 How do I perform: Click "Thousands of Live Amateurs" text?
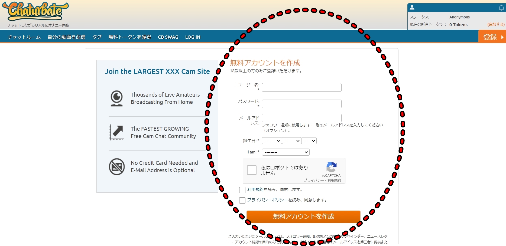165,95
